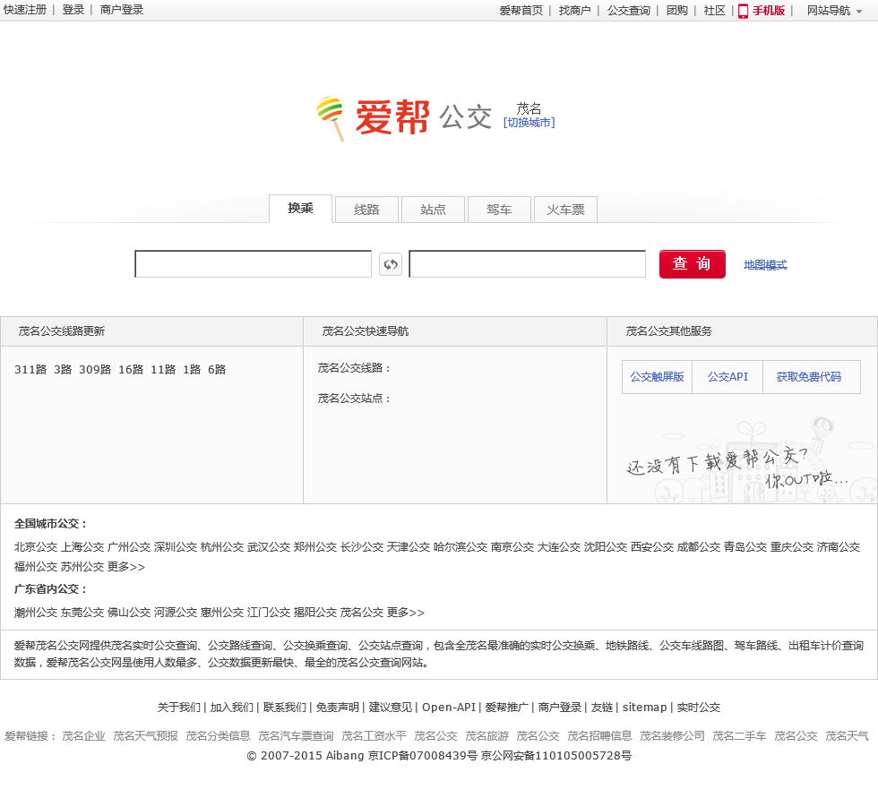The height and width of the screenshot is (798, 878).
Task: Open 北京公交 city link
Action: (36, 546)
